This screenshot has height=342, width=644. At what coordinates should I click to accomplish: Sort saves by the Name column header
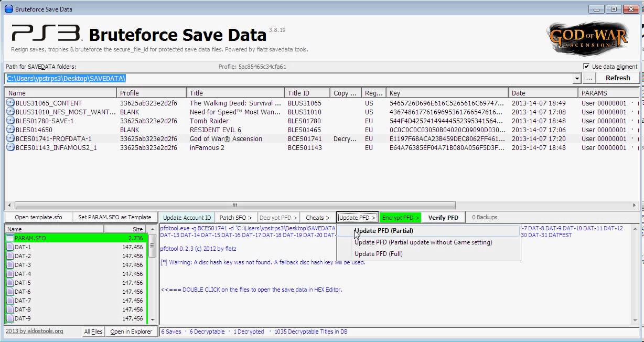tap(60, 93)
